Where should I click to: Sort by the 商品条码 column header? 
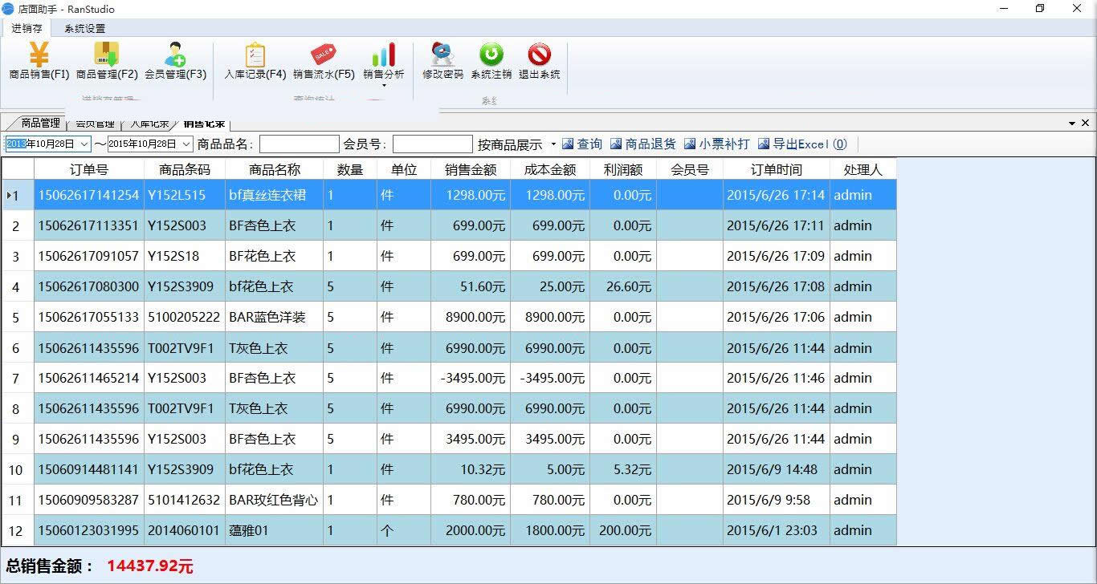(x=185, y=169)
